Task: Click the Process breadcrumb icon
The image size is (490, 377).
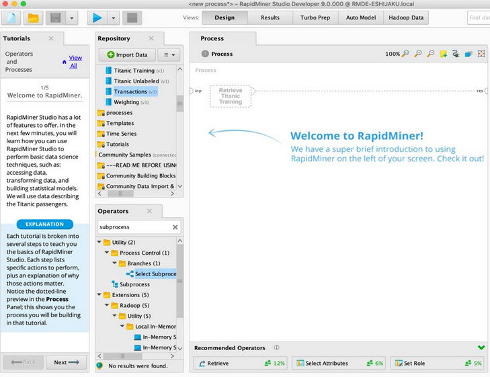Action: tap(205, 54)
